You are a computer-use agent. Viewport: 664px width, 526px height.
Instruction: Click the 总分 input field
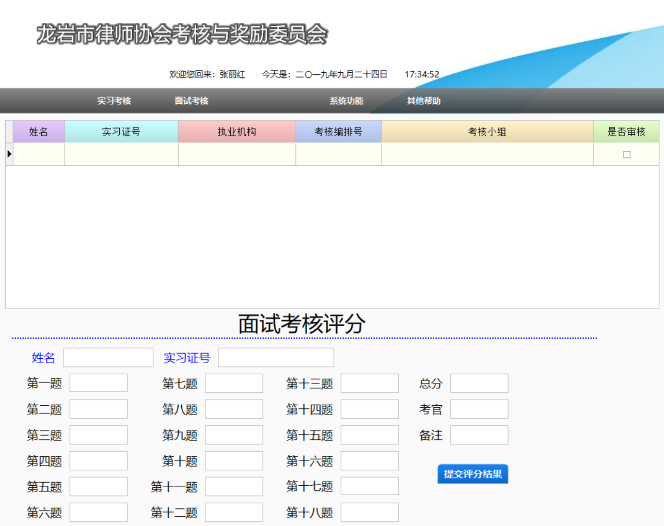[x=479, y=383]
